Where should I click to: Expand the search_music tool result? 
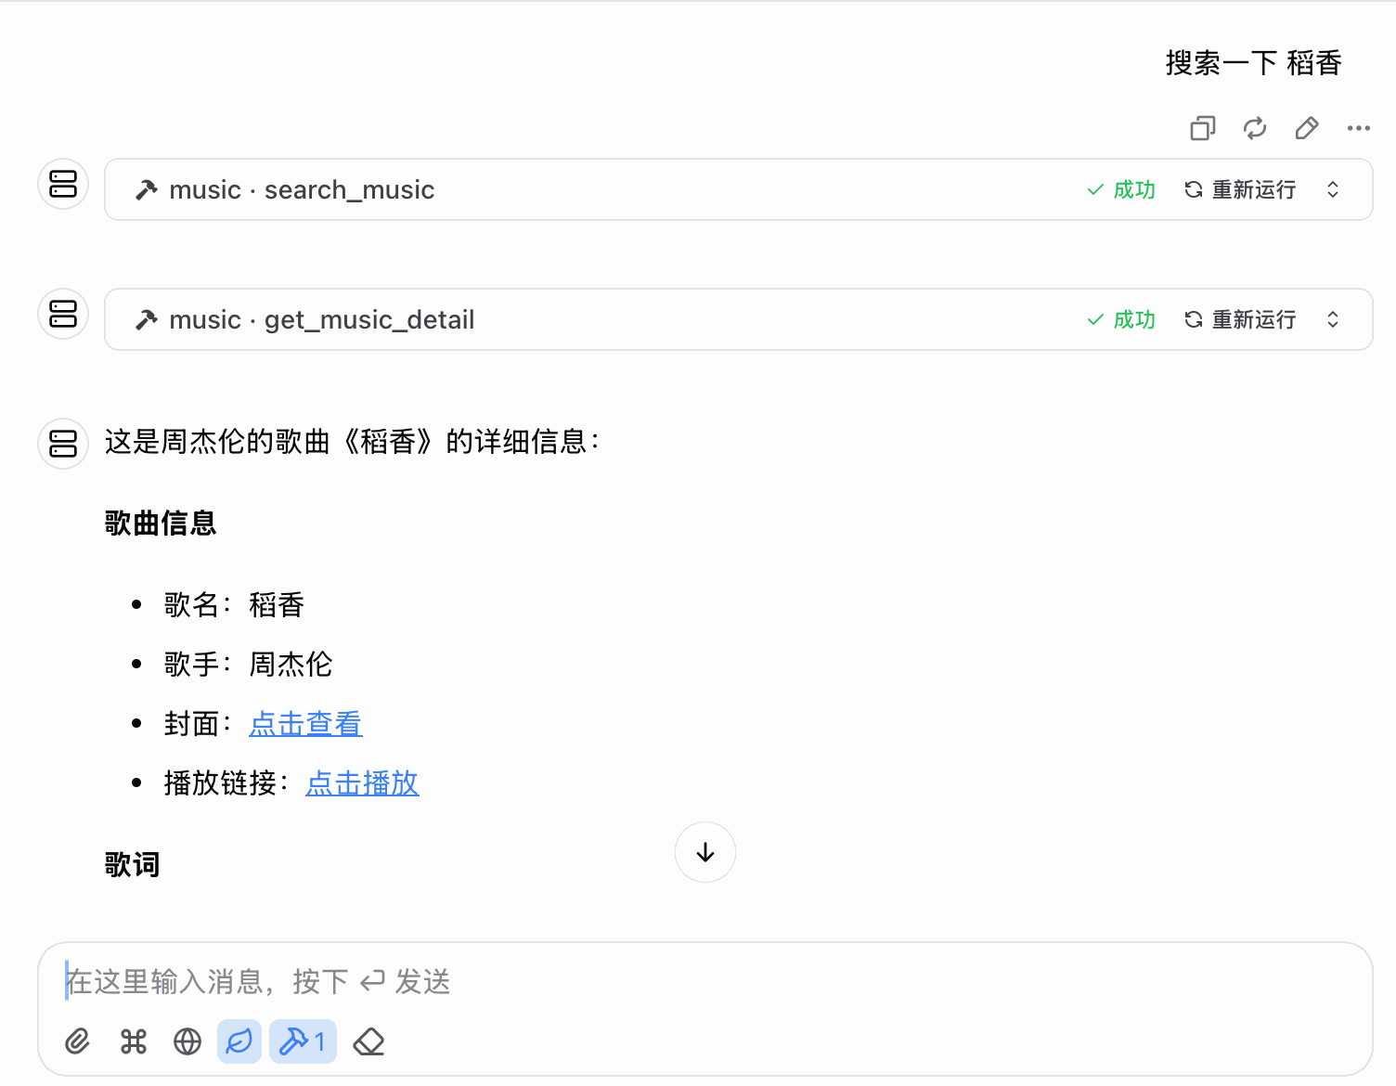point(1333,190)
